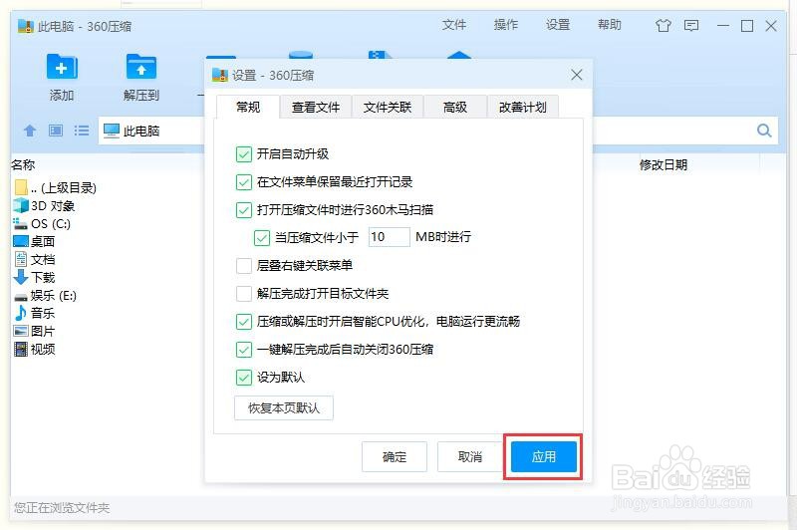Open the 文件 menu
The width and height of the screenshot is (797, 530).
pyautogui.click(x=454, y=25)
